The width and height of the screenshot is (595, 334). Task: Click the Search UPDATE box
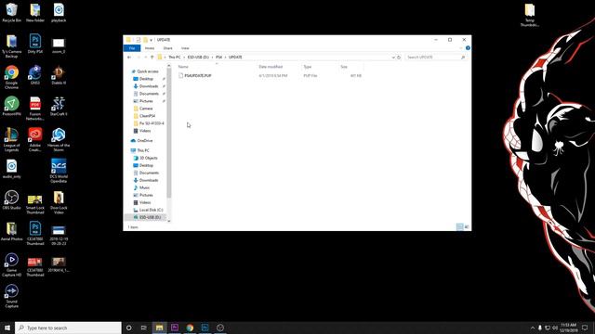[x=436, y=58]
